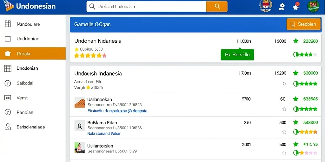Viewport: 325px width, 162px height.
Task: Click the 9700 value in Uallanoekan row
Action: pos(246,99)
